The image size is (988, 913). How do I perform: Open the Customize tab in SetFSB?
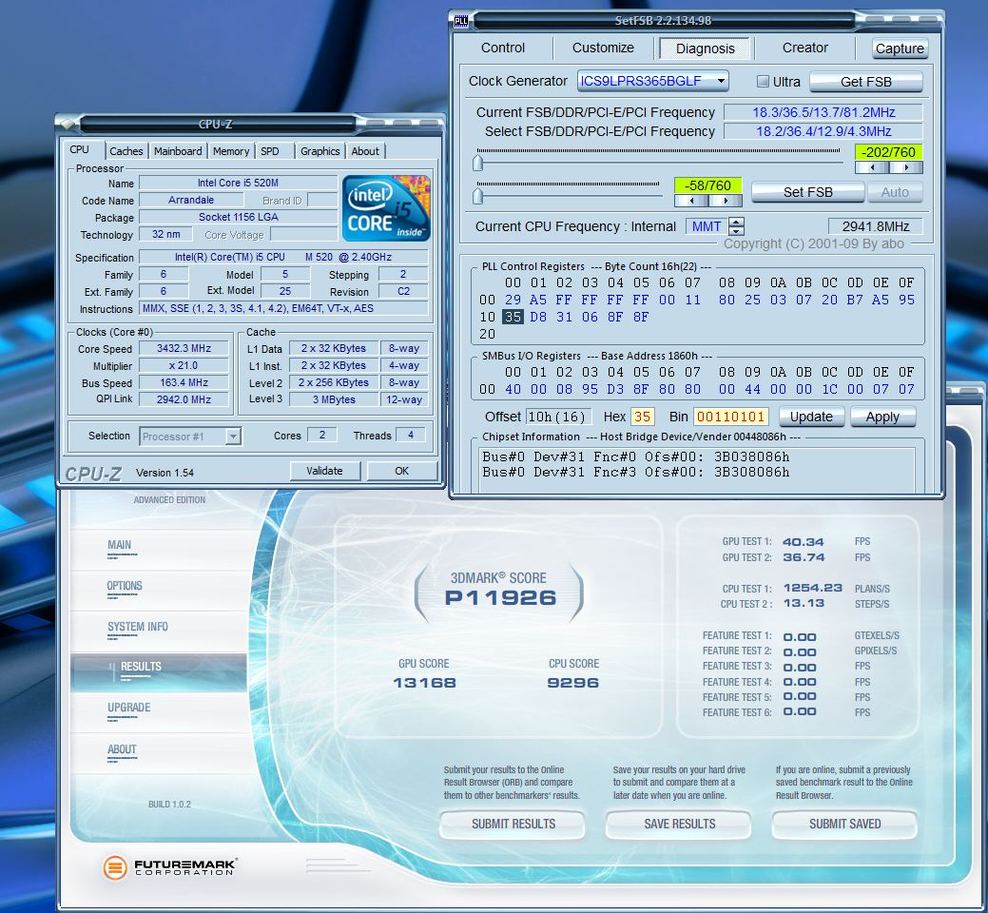[603, 48]
